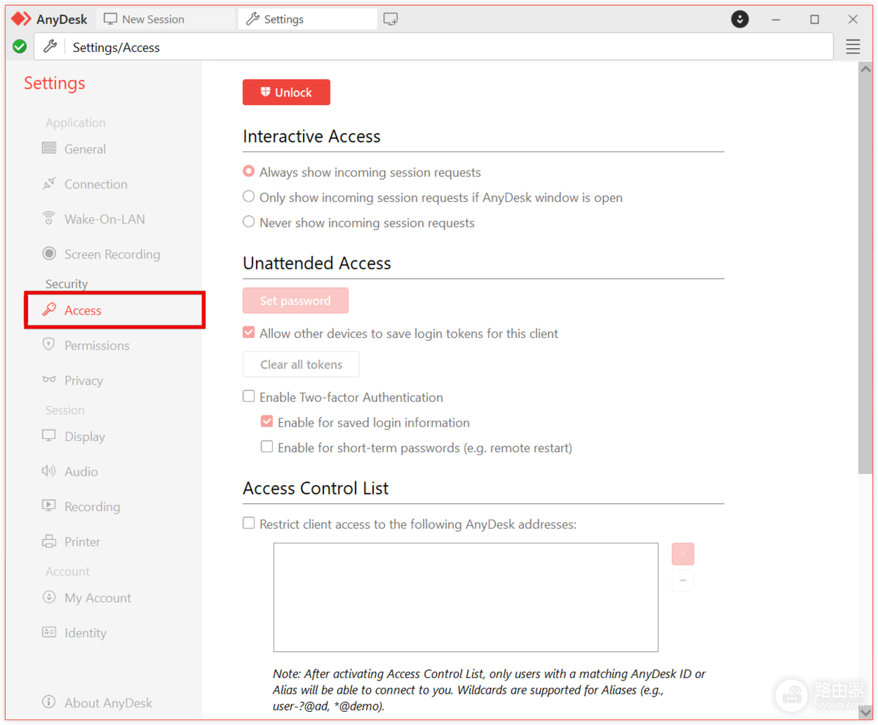This screenshot has width=878, height=725.
Task: Check Restrict client access to AnyDesk addresses
Action: (249, 523)
